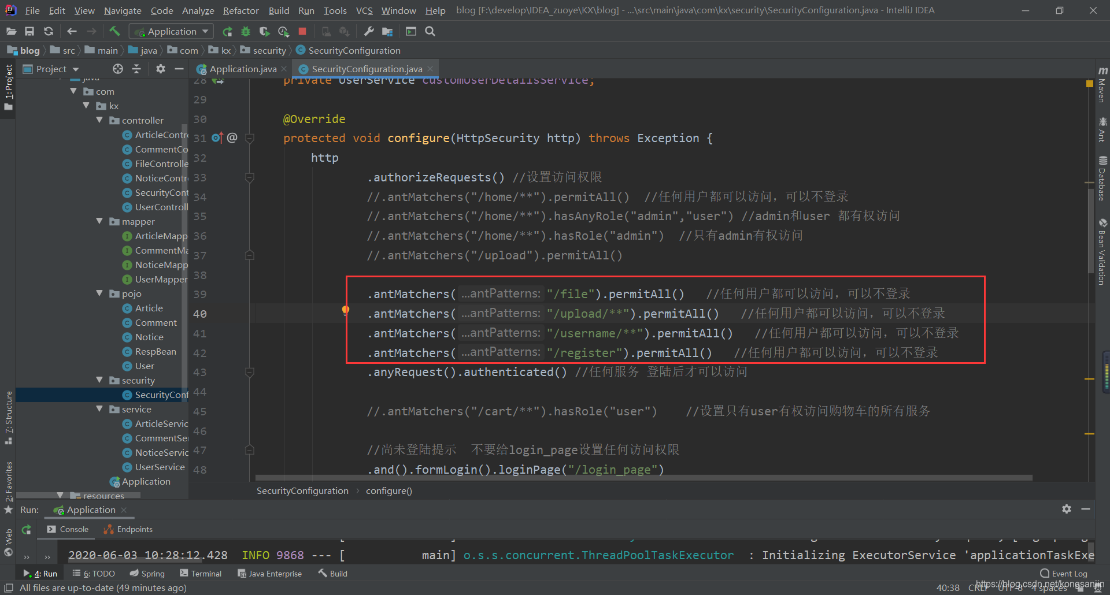Rerun Application with the green run icon

pyautogui.click(x=227, y=31)
